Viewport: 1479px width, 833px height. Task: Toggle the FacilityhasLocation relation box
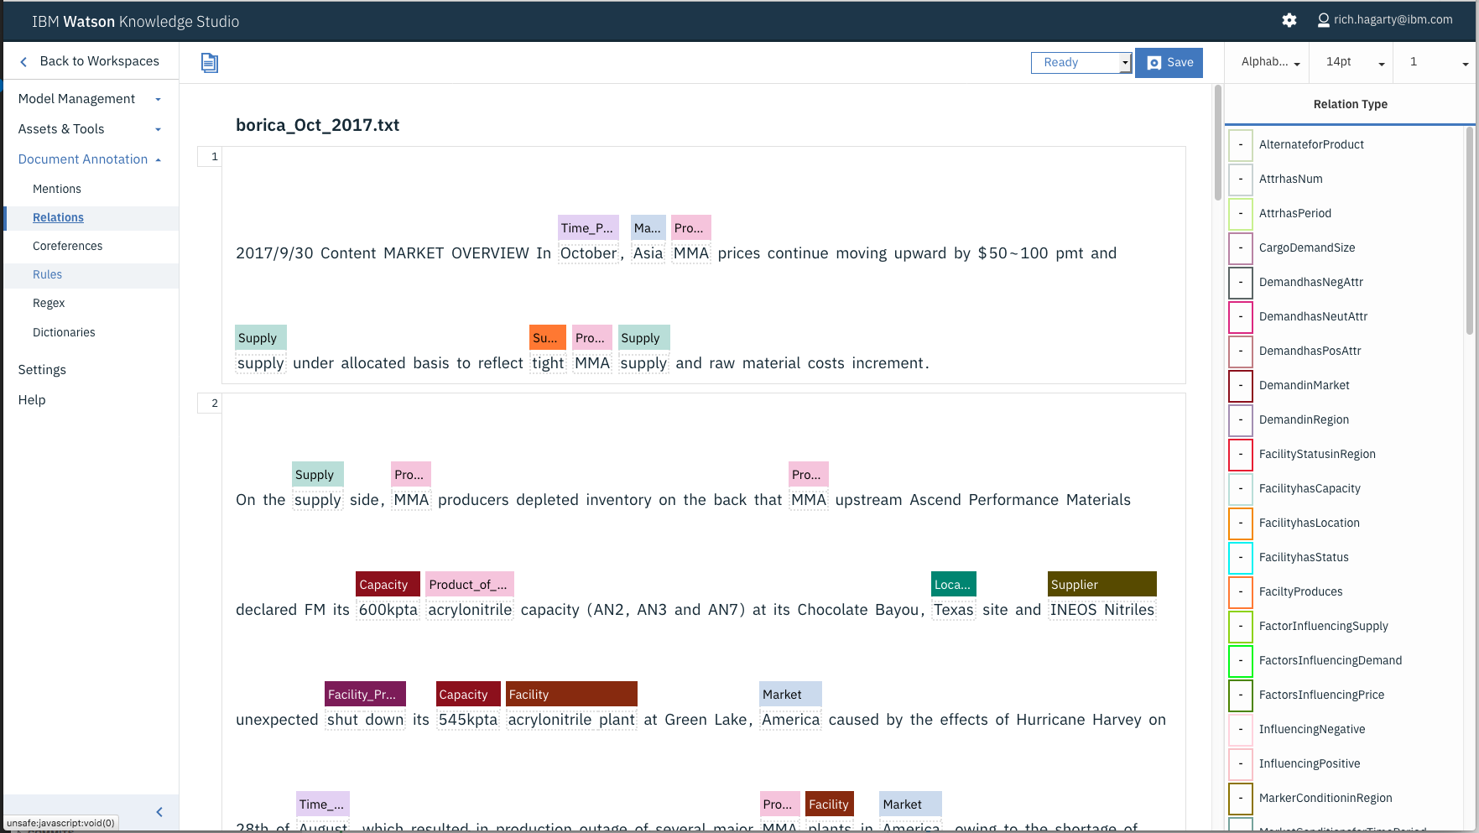(x=1241, y=523)
